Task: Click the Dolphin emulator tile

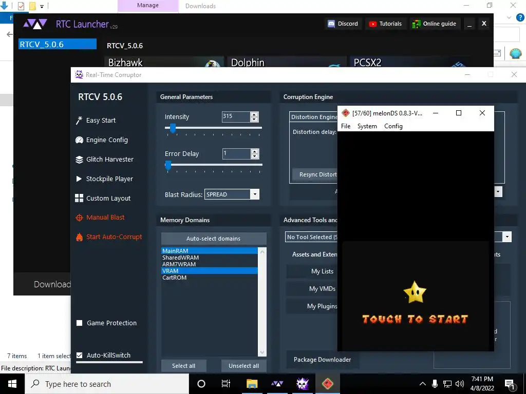Action: click(287, 62)
